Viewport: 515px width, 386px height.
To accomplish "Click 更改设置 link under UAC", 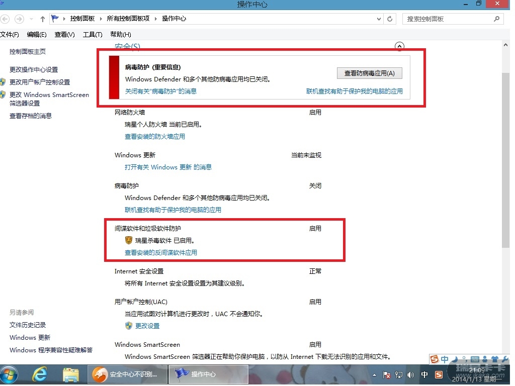I will [147, 326].
